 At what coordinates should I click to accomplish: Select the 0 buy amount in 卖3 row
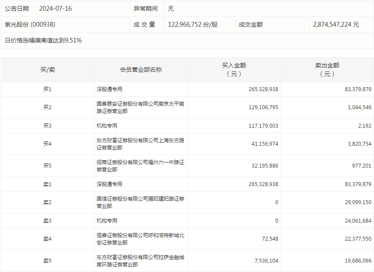pyautogui.click(x=277, y=221)
